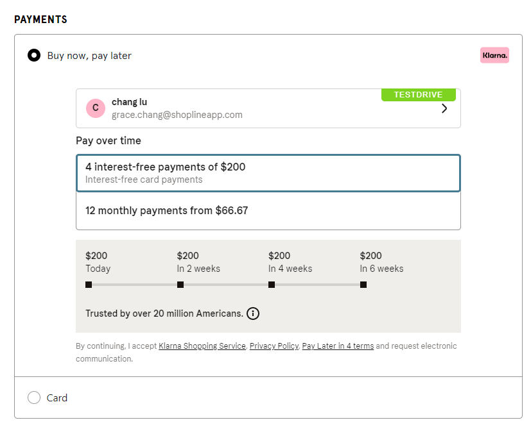Viewport: 531px width, 427px height.
Task: Click the In 2 weeks timeline marker
Action: coord(180,285)
